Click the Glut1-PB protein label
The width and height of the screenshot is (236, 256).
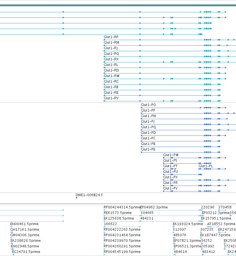148,144
